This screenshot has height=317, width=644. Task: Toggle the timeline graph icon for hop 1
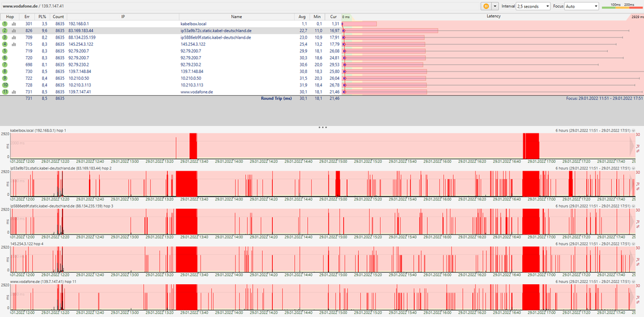point(14,24)
